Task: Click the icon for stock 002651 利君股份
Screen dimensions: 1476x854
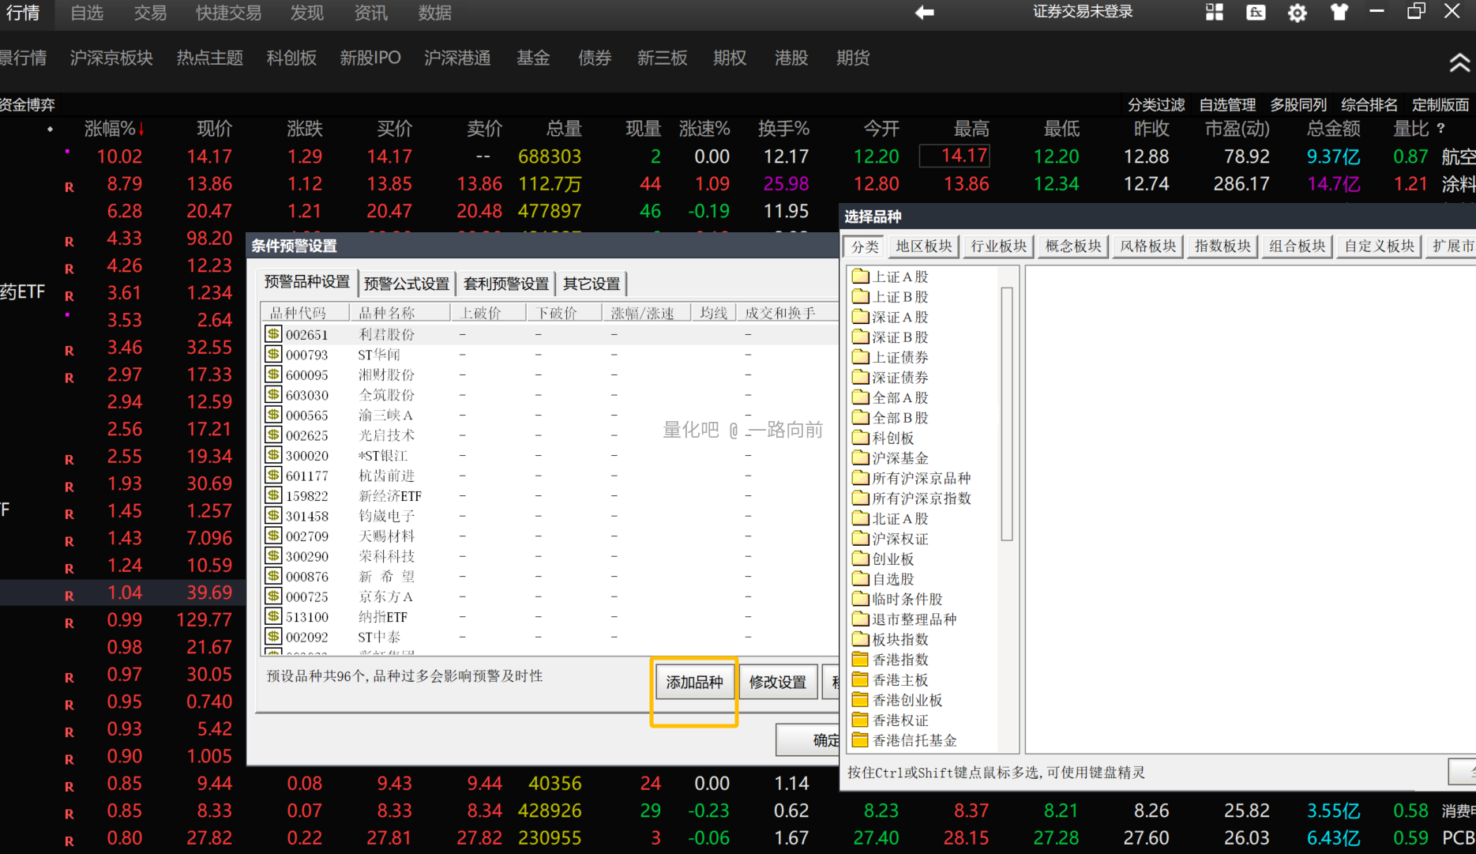Action: coord(273,334)
